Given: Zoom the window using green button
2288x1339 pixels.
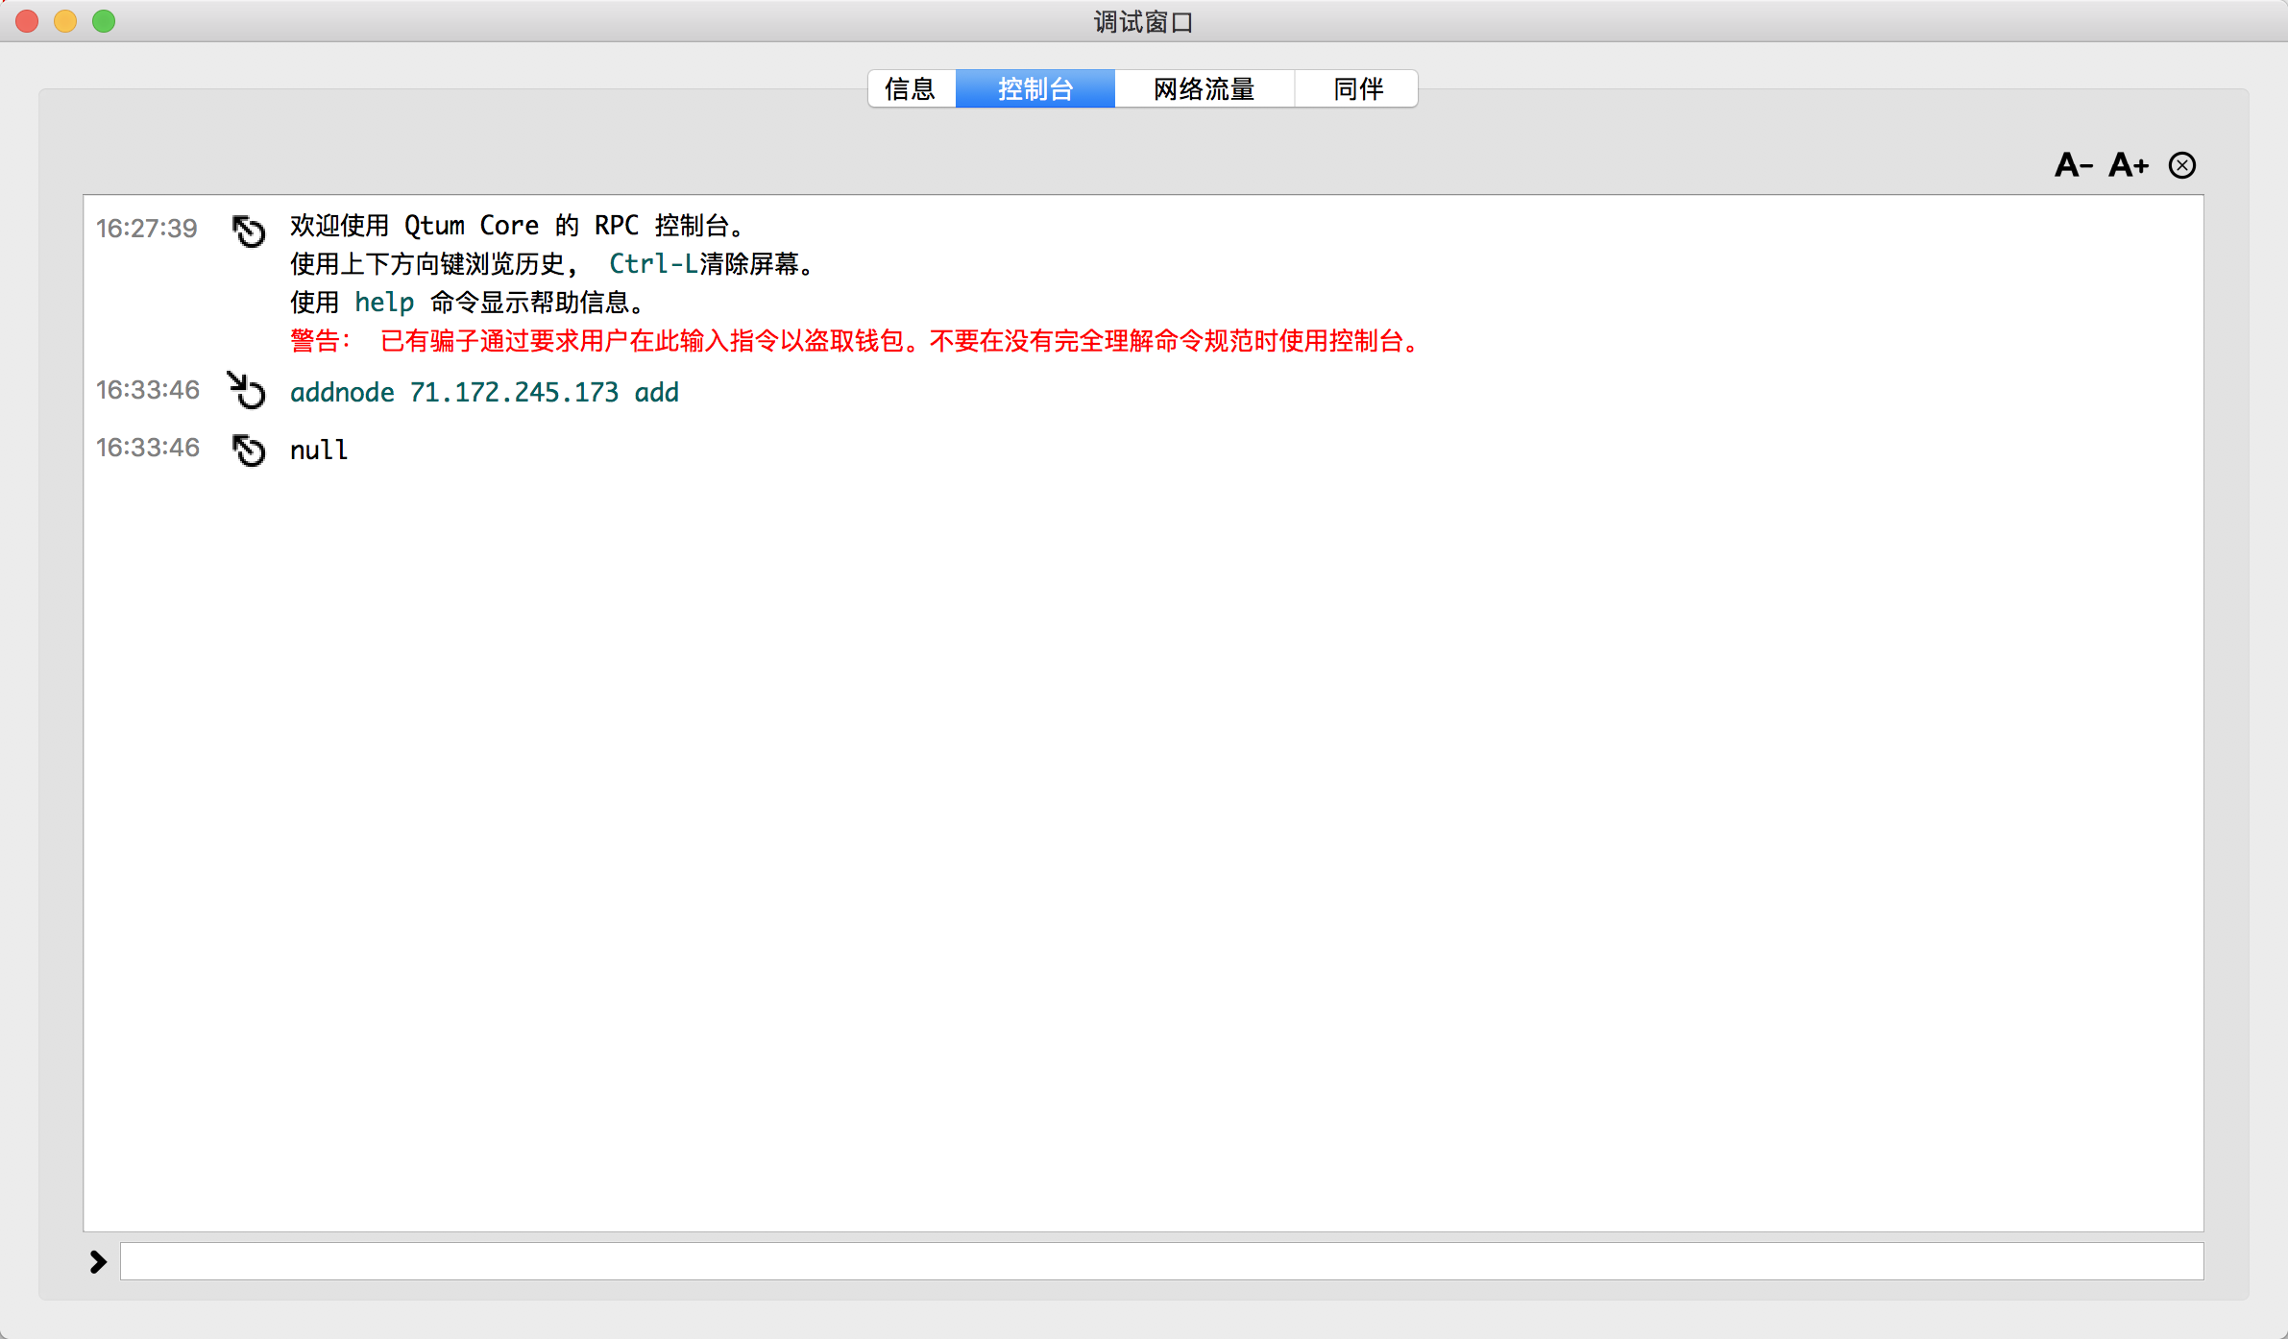Looking at the screenshot, I should (x=104, y=21).
